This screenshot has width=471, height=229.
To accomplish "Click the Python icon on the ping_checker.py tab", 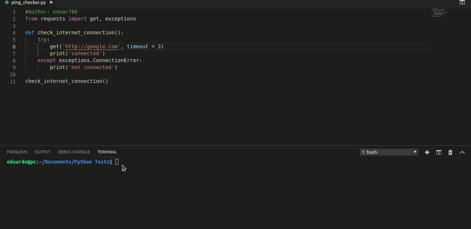I will [x=6, y=2].
